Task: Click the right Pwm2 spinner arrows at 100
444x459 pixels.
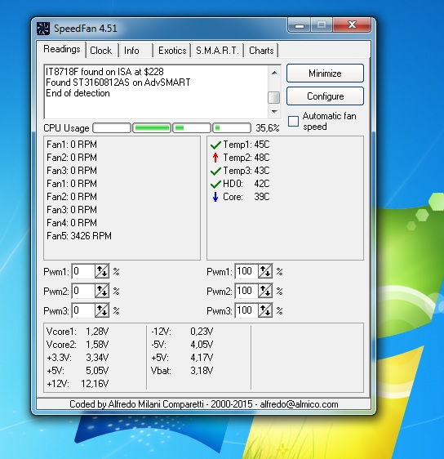Action: click(265, 291)
